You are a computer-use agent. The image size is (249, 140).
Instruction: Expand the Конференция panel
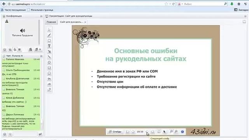41,16
